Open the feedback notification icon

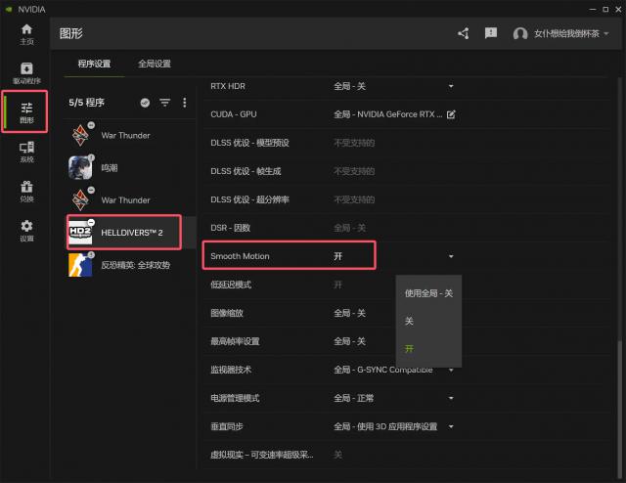[x=491, y=33]
